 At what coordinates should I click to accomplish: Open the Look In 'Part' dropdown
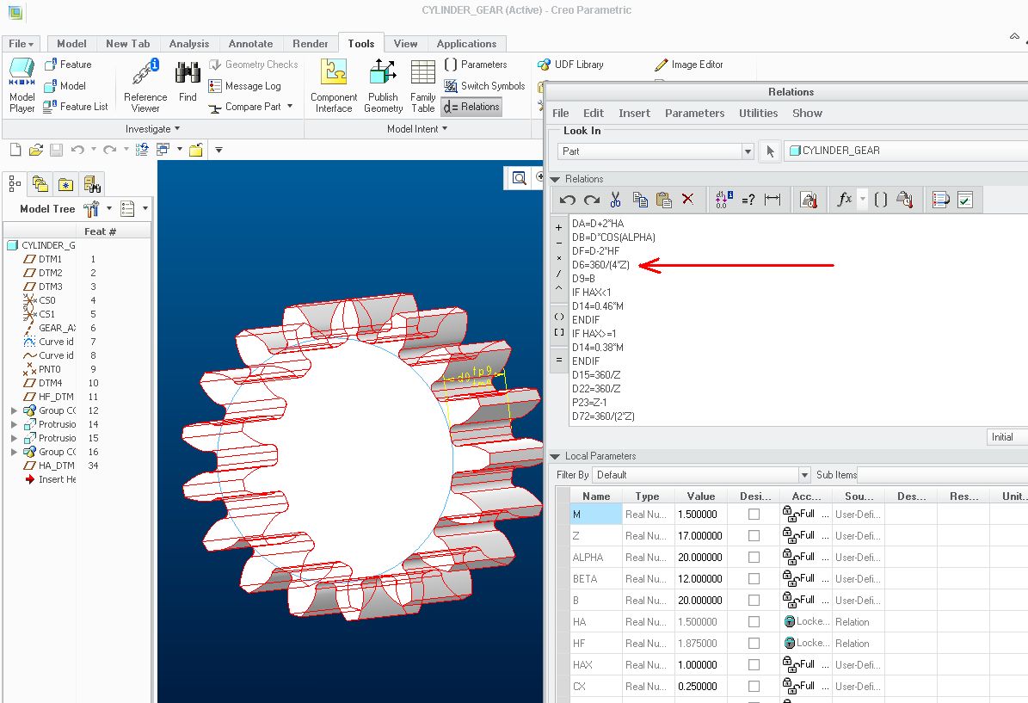pos(748,151)
